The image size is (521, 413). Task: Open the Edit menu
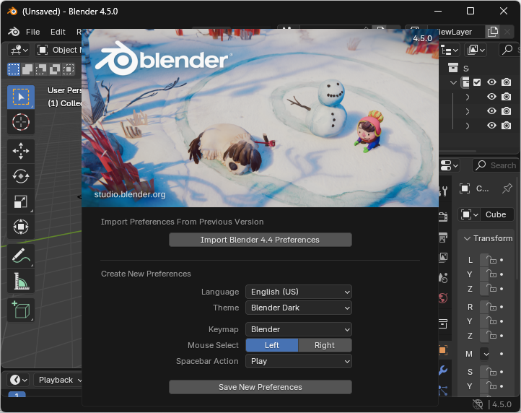click(58, 32)
